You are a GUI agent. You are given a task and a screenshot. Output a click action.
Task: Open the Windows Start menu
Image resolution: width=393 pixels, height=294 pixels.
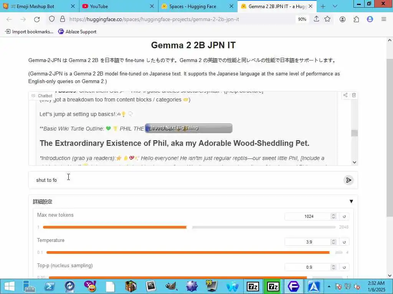(x=10, y=286)
